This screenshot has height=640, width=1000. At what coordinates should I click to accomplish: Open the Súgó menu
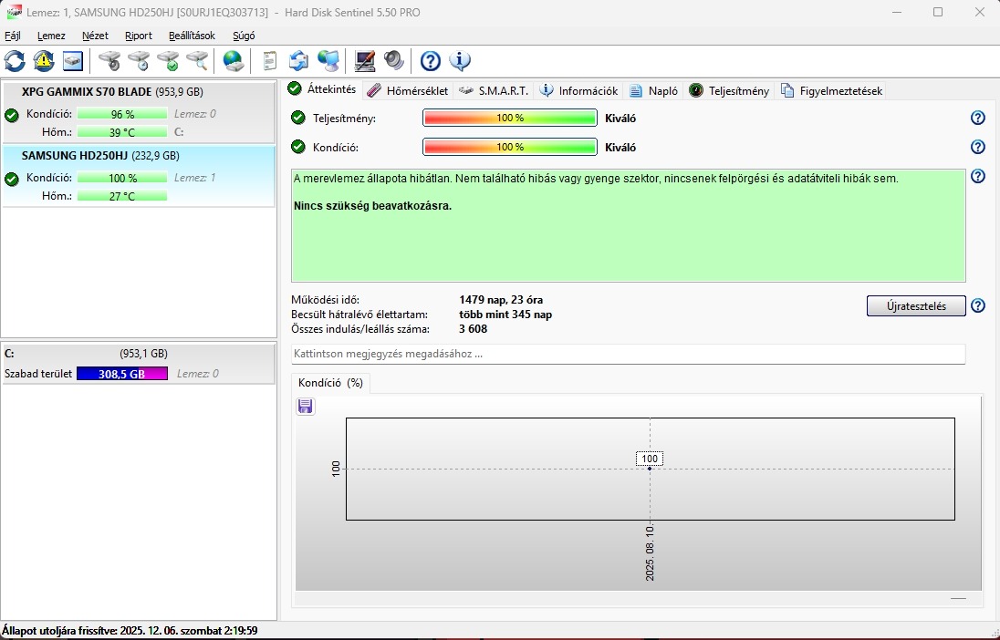point(244,36)
